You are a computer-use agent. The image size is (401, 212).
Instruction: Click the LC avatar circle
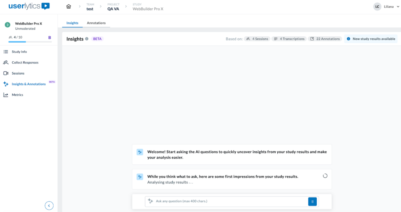[x=377, y=7]
